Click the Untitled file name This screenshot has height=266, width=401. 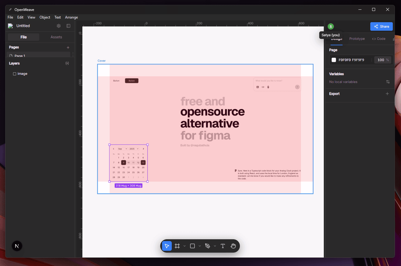click(23, 26)
